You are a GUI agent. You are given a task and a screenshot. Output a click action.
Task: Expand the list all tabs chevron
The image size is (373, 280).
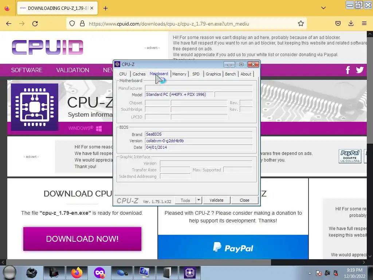coord(323,8)
